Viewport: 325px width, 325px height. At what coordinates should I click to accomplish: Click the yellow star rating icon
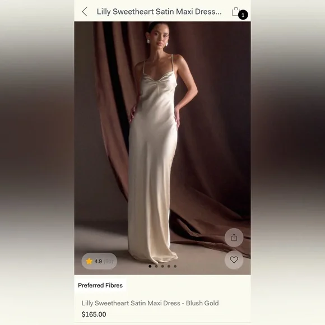[89, 261]
